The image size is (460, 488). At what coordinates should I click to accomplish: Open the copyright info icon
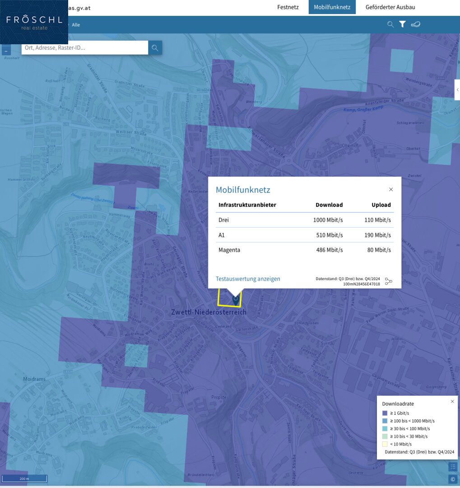(x=453, y=479)
